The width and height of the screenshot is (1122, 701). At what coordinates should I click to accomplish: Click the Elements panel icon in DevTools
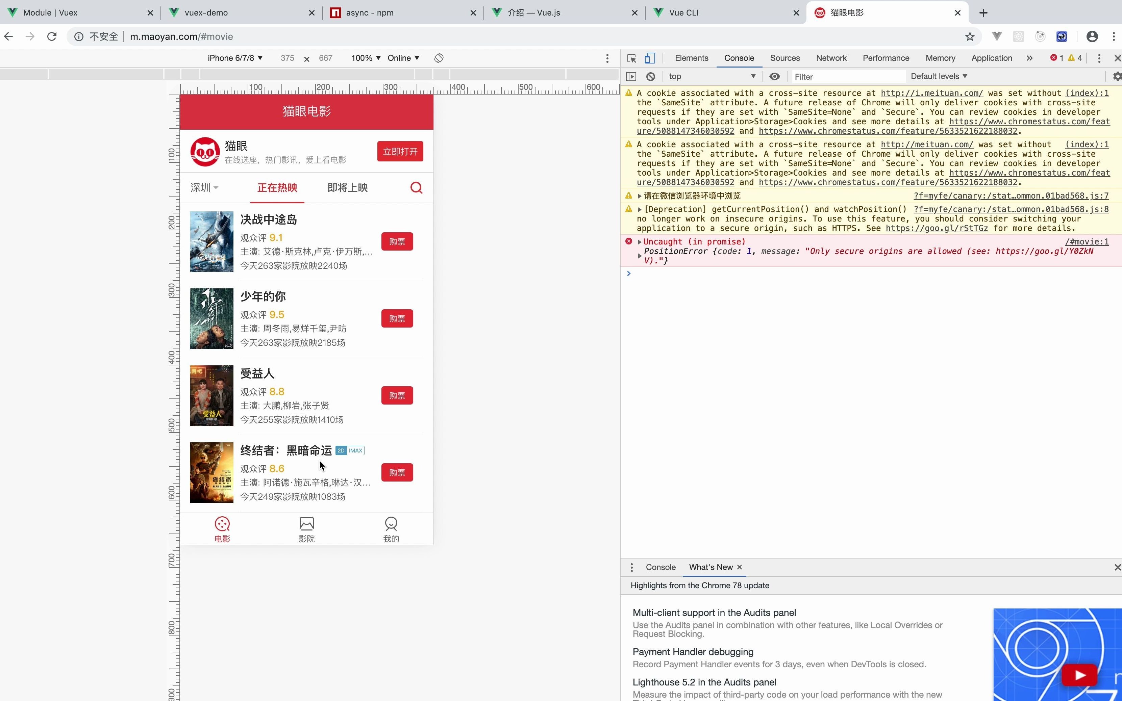pos(692,57)
